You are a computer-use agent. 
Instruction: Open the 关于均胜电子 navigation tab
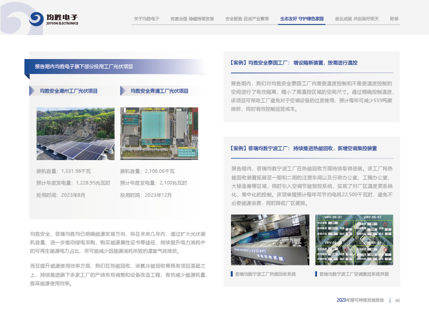147,19
